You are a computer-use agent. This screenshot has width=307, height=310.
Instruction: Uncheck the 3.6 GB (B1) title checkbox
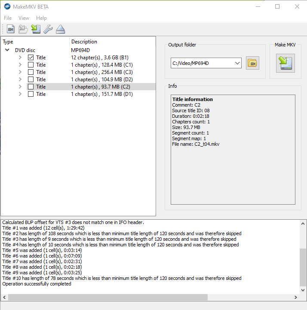pos(31,58)
